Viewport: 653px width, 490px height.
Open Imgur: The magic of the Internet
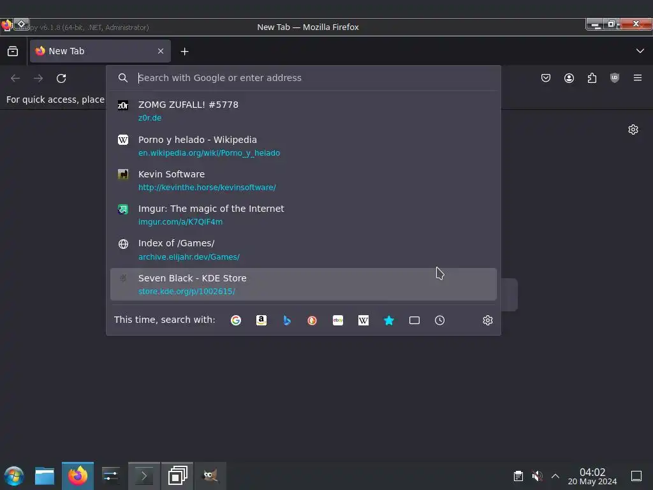303,215
